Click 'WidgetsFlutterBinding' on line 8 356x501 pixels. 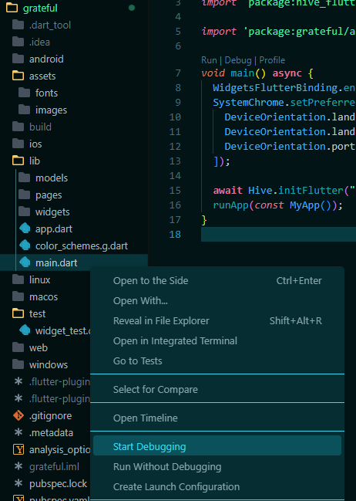[275, 87]
